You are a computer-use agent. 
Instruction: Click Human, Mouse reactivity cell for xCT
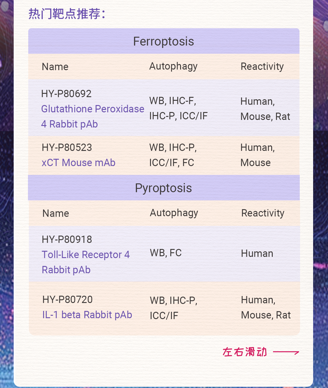(257, 155)
